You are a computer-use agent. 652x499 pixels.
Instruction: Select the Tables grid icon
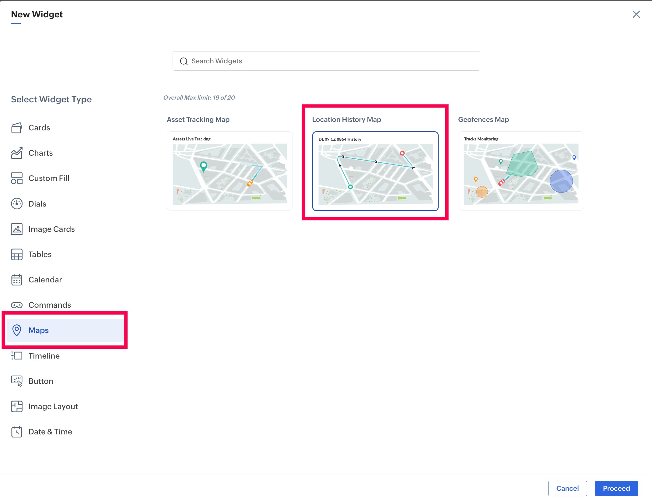(16, 254)
